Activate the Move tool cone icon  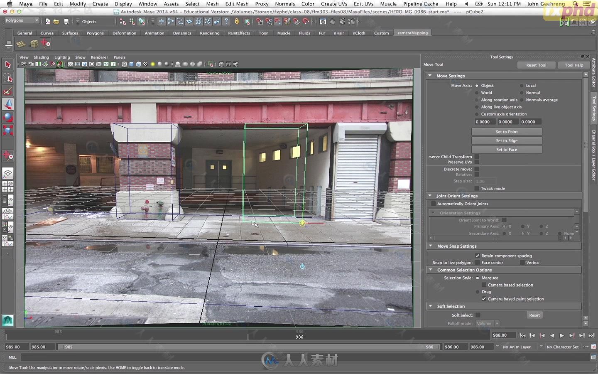tap(8, 104)
